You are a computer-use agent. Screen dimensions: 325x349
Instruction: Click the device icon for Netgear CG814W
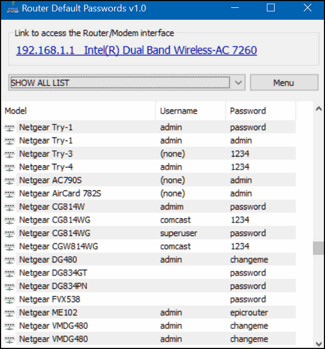pyautogui.click(x=10, y=207)
